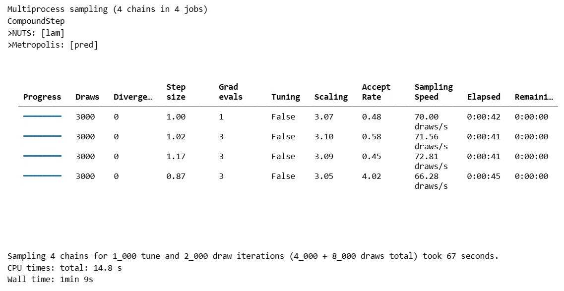Click the Tuning column header

point(286,97)
